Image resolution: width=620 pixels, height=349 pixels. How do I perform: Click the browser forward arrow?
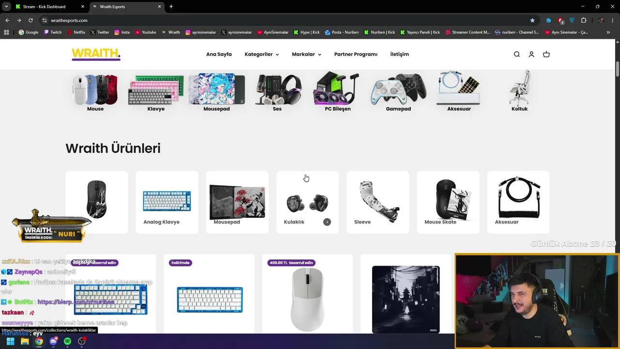click(x=19, y=20)
